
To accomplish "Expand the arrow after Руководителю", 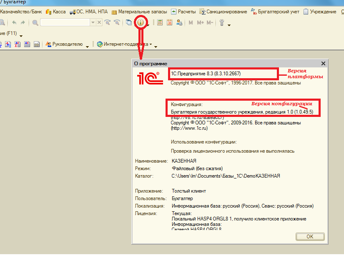I will click(87, 47).
